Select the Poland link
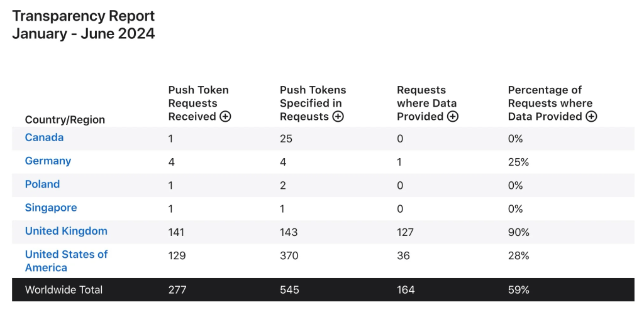The width and height of the screenshot is (644, 320). pos(42,184)
